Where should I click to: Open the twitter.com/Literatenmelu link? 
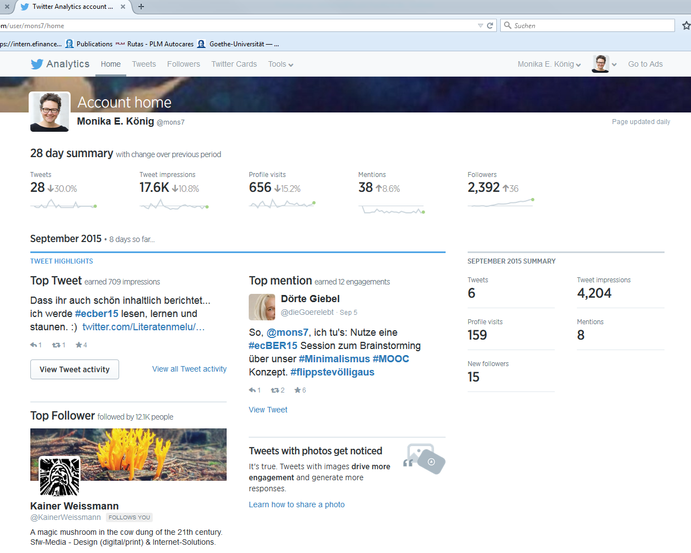[x=143, y=327]
